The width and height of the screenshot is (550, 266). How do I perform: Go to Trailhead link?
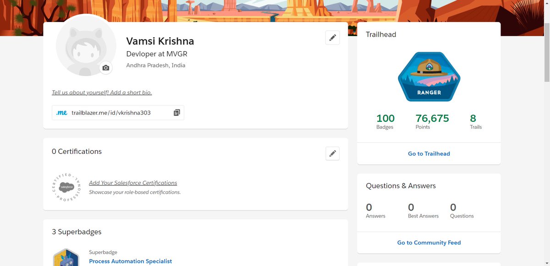(x=429, y=154)
